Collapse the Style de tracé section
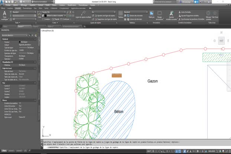 click(35, 68)
